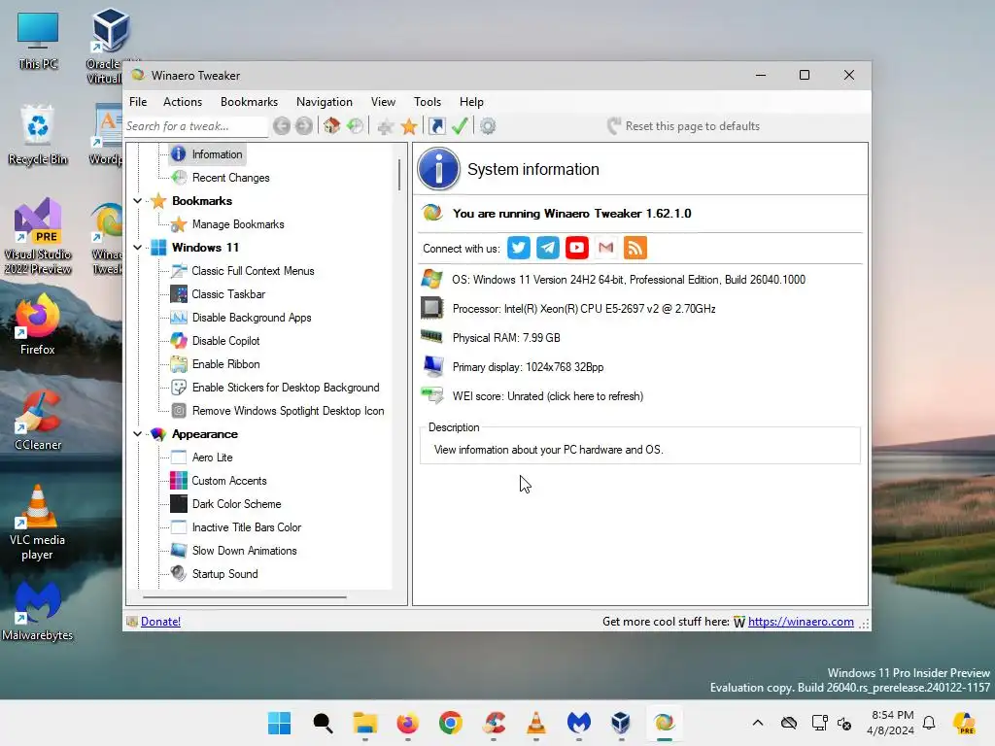This screenshot has height=746, width=995.
Task: Select the Custom Accents tweak
Action: [229, 481]
